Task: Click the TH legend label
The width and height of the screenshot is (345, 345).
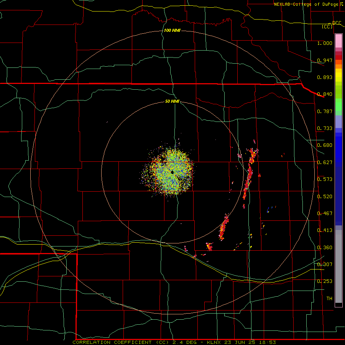Action: [x=329, y=298]
